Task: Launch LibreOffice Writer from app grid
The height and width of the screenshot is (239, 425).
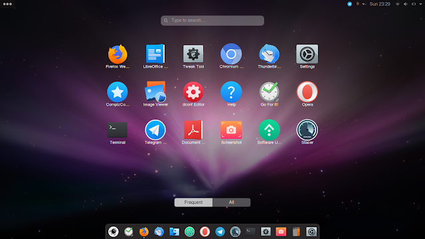Action: [x=155, y=54]
